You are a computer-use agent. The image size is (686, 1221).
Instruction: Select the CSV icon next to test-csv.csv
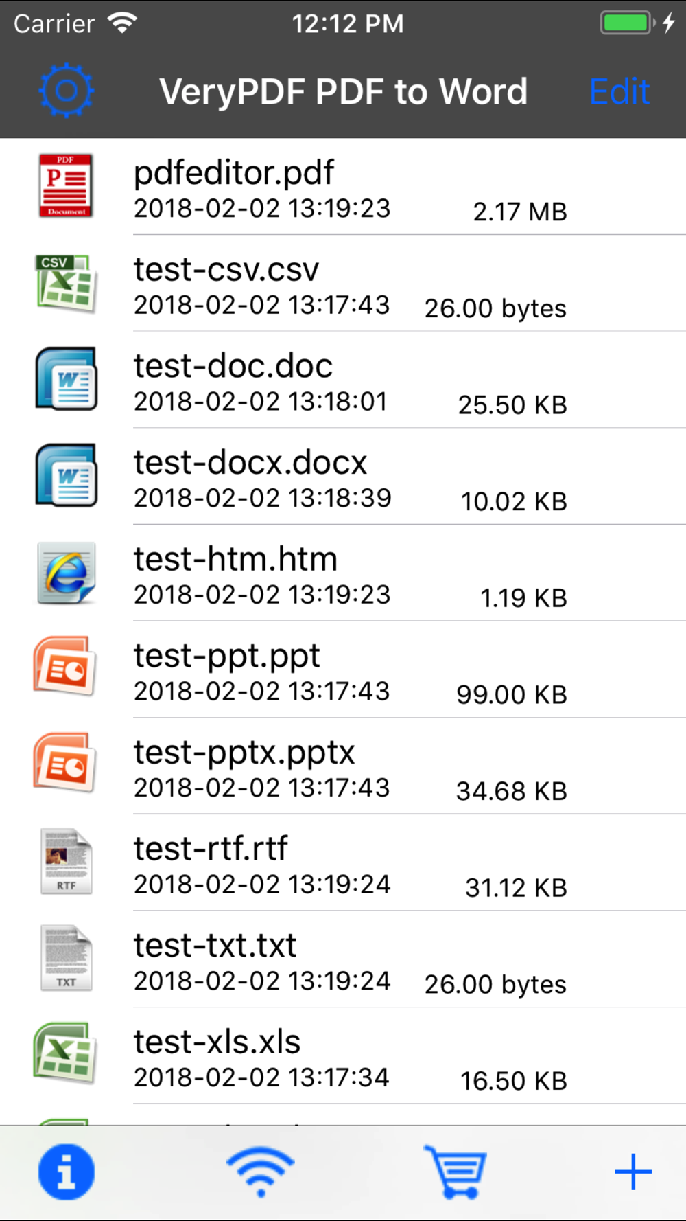(66, 283)
